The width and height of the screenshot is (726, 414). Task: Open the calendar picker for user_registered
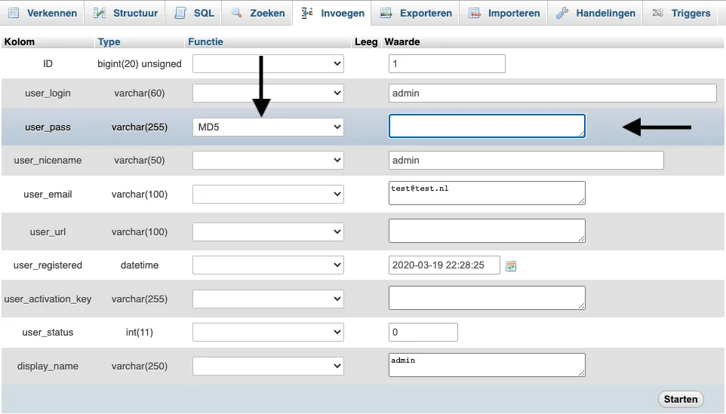[x=511, y=265]
